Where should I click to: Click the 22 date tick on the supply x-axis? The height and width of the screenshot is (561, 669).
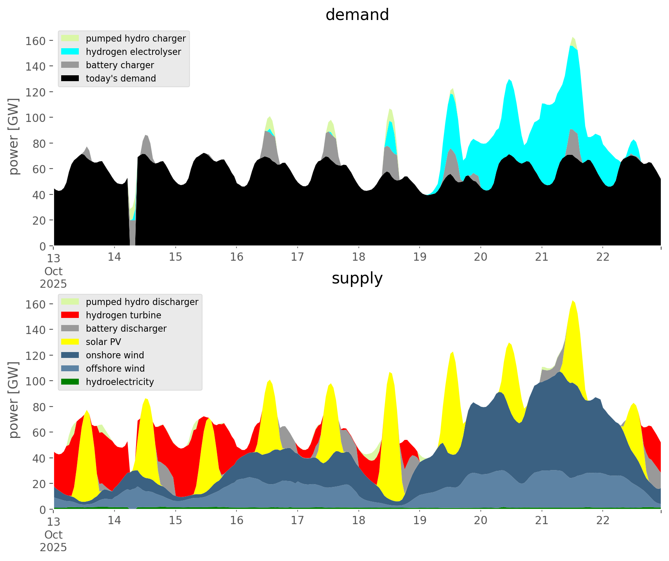click(x=603, y=520)
